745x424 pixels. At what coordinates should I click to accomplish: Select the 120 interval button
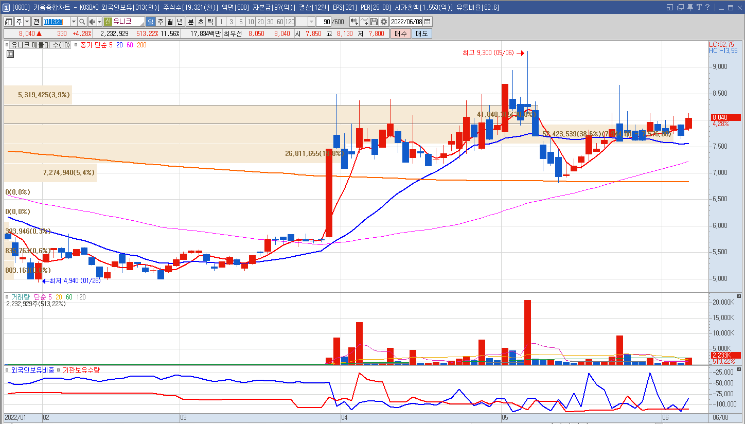[x=290, y=22]
